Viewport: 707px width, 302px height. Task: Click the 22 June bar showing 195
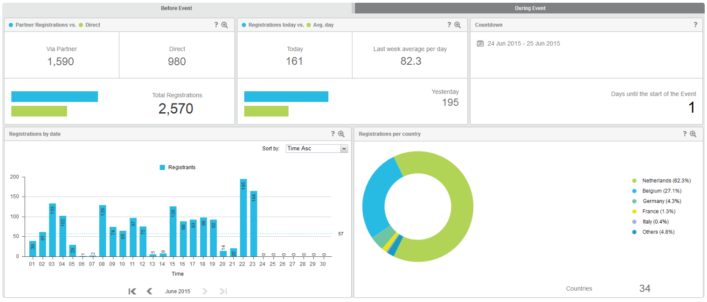coord(243,218)
